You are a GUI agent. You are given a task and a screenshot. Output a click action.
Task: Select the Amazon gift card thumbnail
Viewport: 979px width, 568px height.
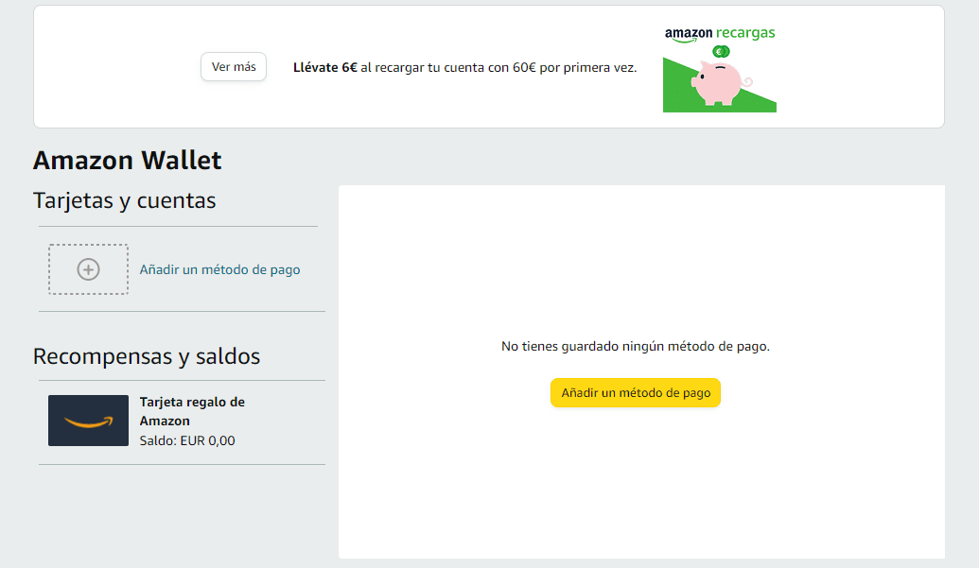[x=88, y=421]
